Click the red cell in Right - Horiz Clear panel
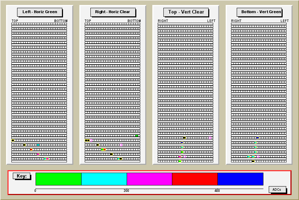The height and width of the screenshot is (200, 299). 105,150
